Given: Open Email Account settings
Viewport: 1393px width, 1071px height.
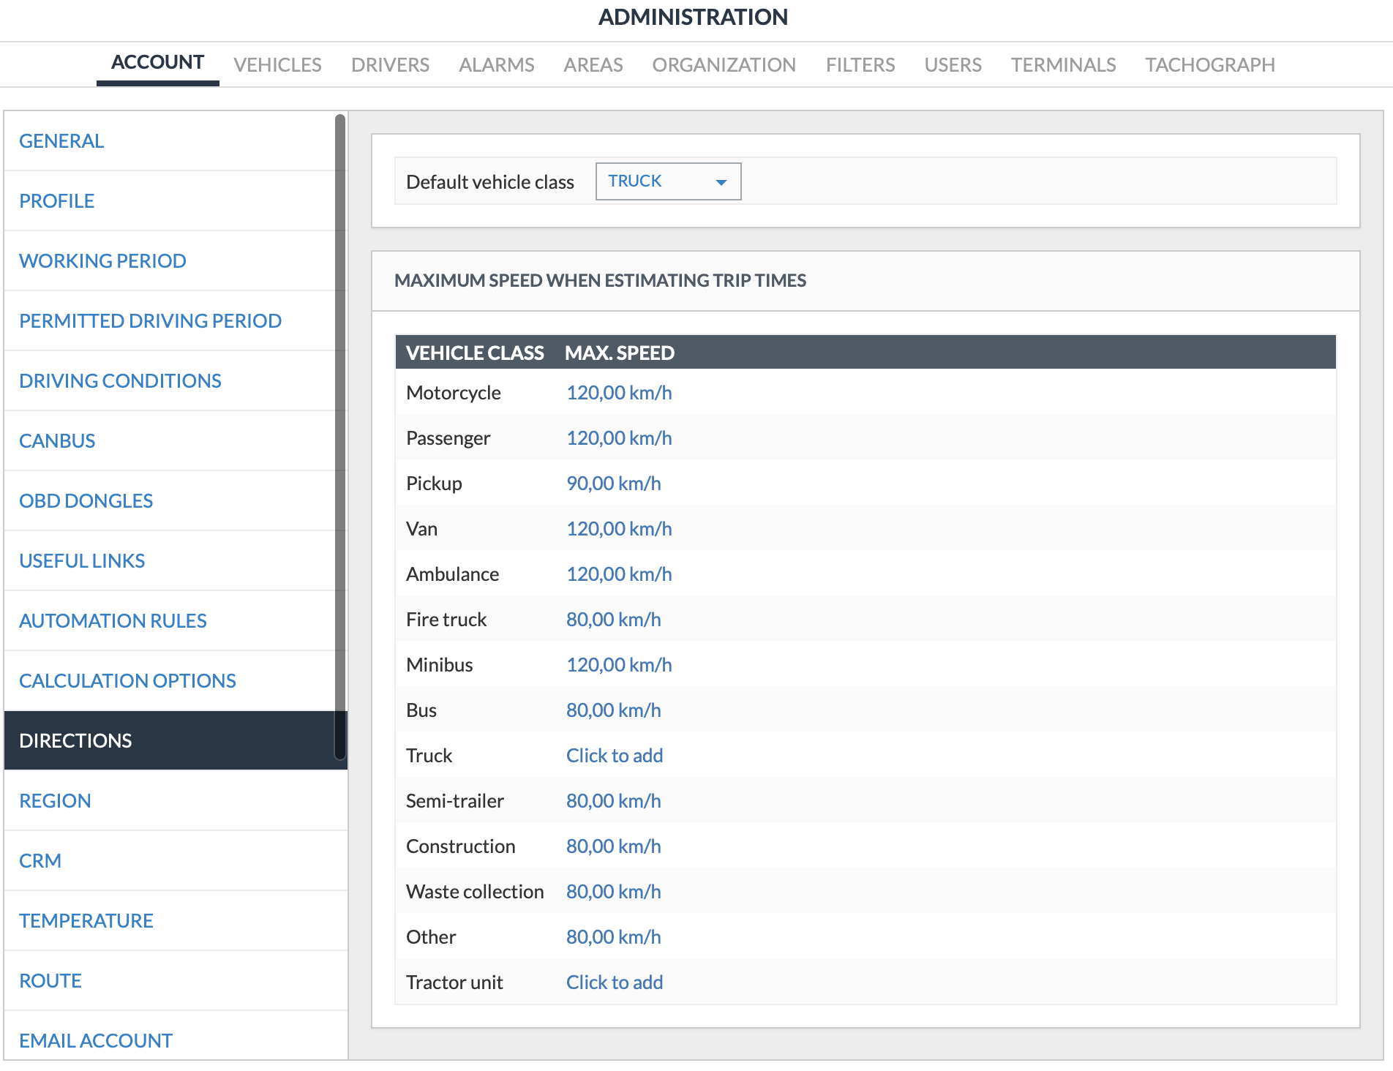Looking at the screenshot, I should click(96, 1041).
